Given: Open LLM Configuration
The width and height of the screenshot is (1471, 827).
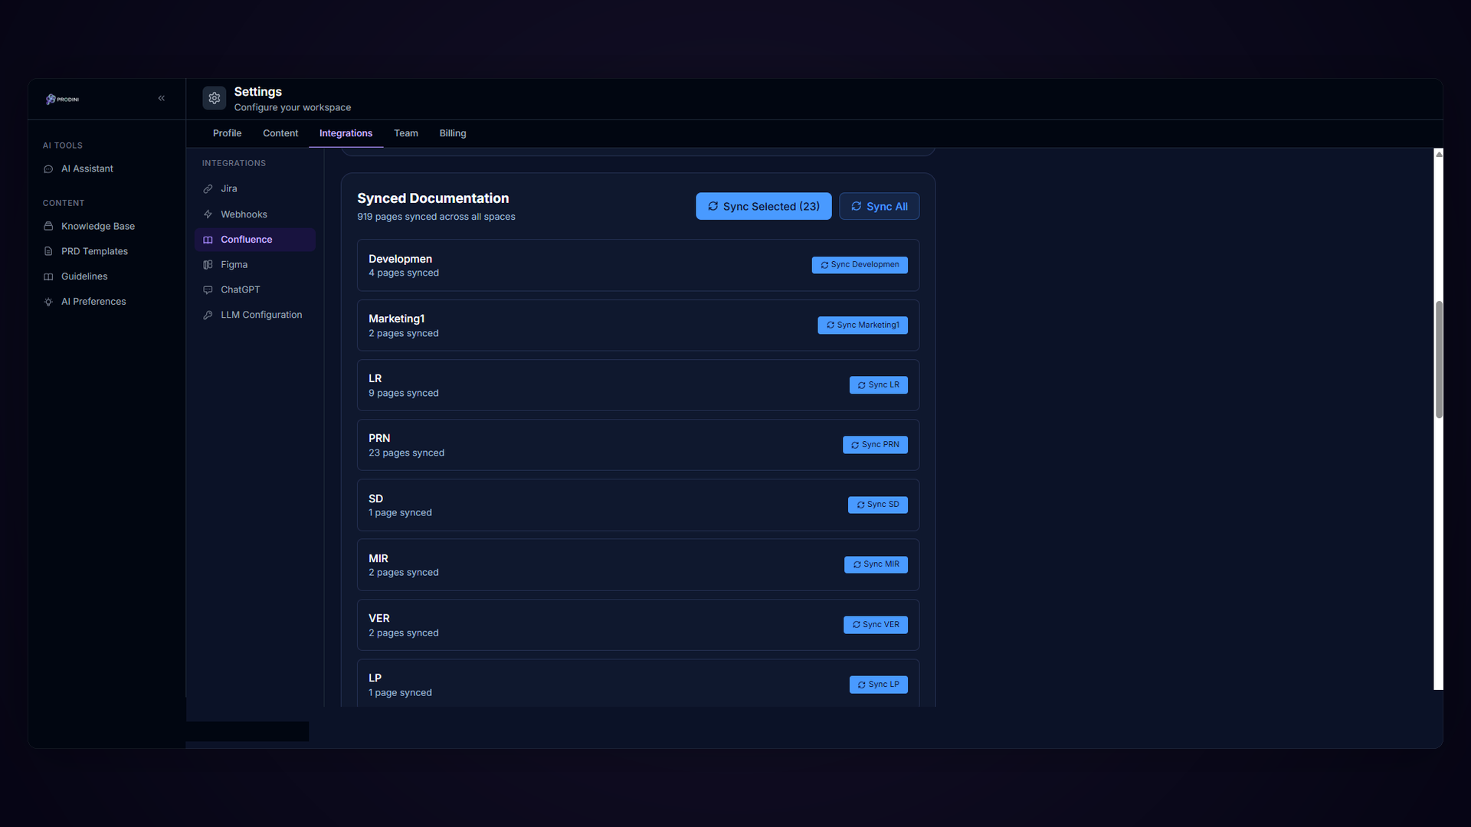Looking at the screenshot, I should [260, 315].
